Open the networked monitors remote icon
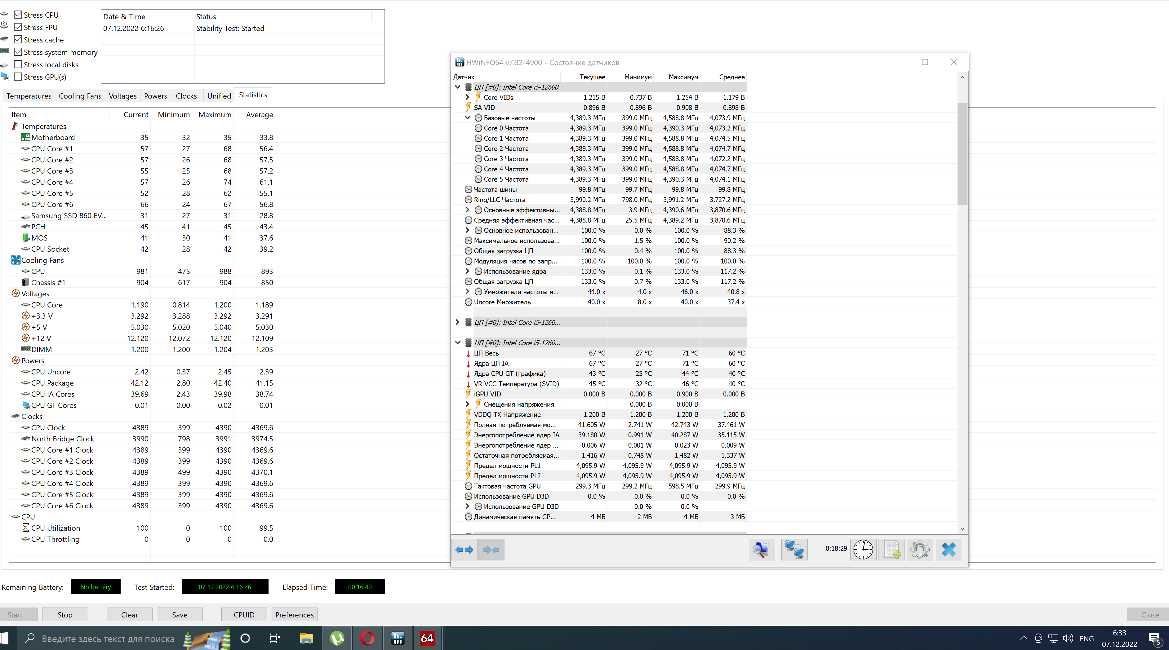The width and height of the screenshot is (1169, 650). point(794,550)
